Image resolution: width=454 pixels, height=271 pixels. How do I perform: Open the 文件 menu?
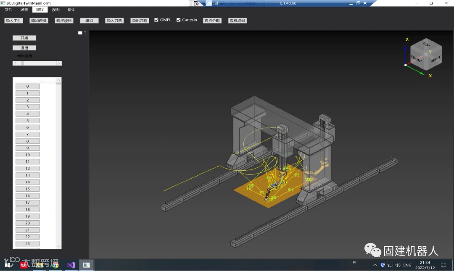pyautogui.click(x=8, y=10)
